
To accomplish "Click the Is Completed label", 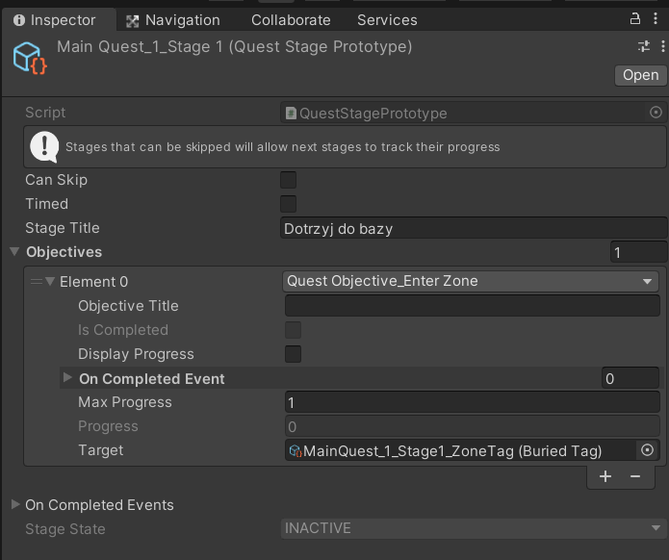I will [x=123, y=330].
